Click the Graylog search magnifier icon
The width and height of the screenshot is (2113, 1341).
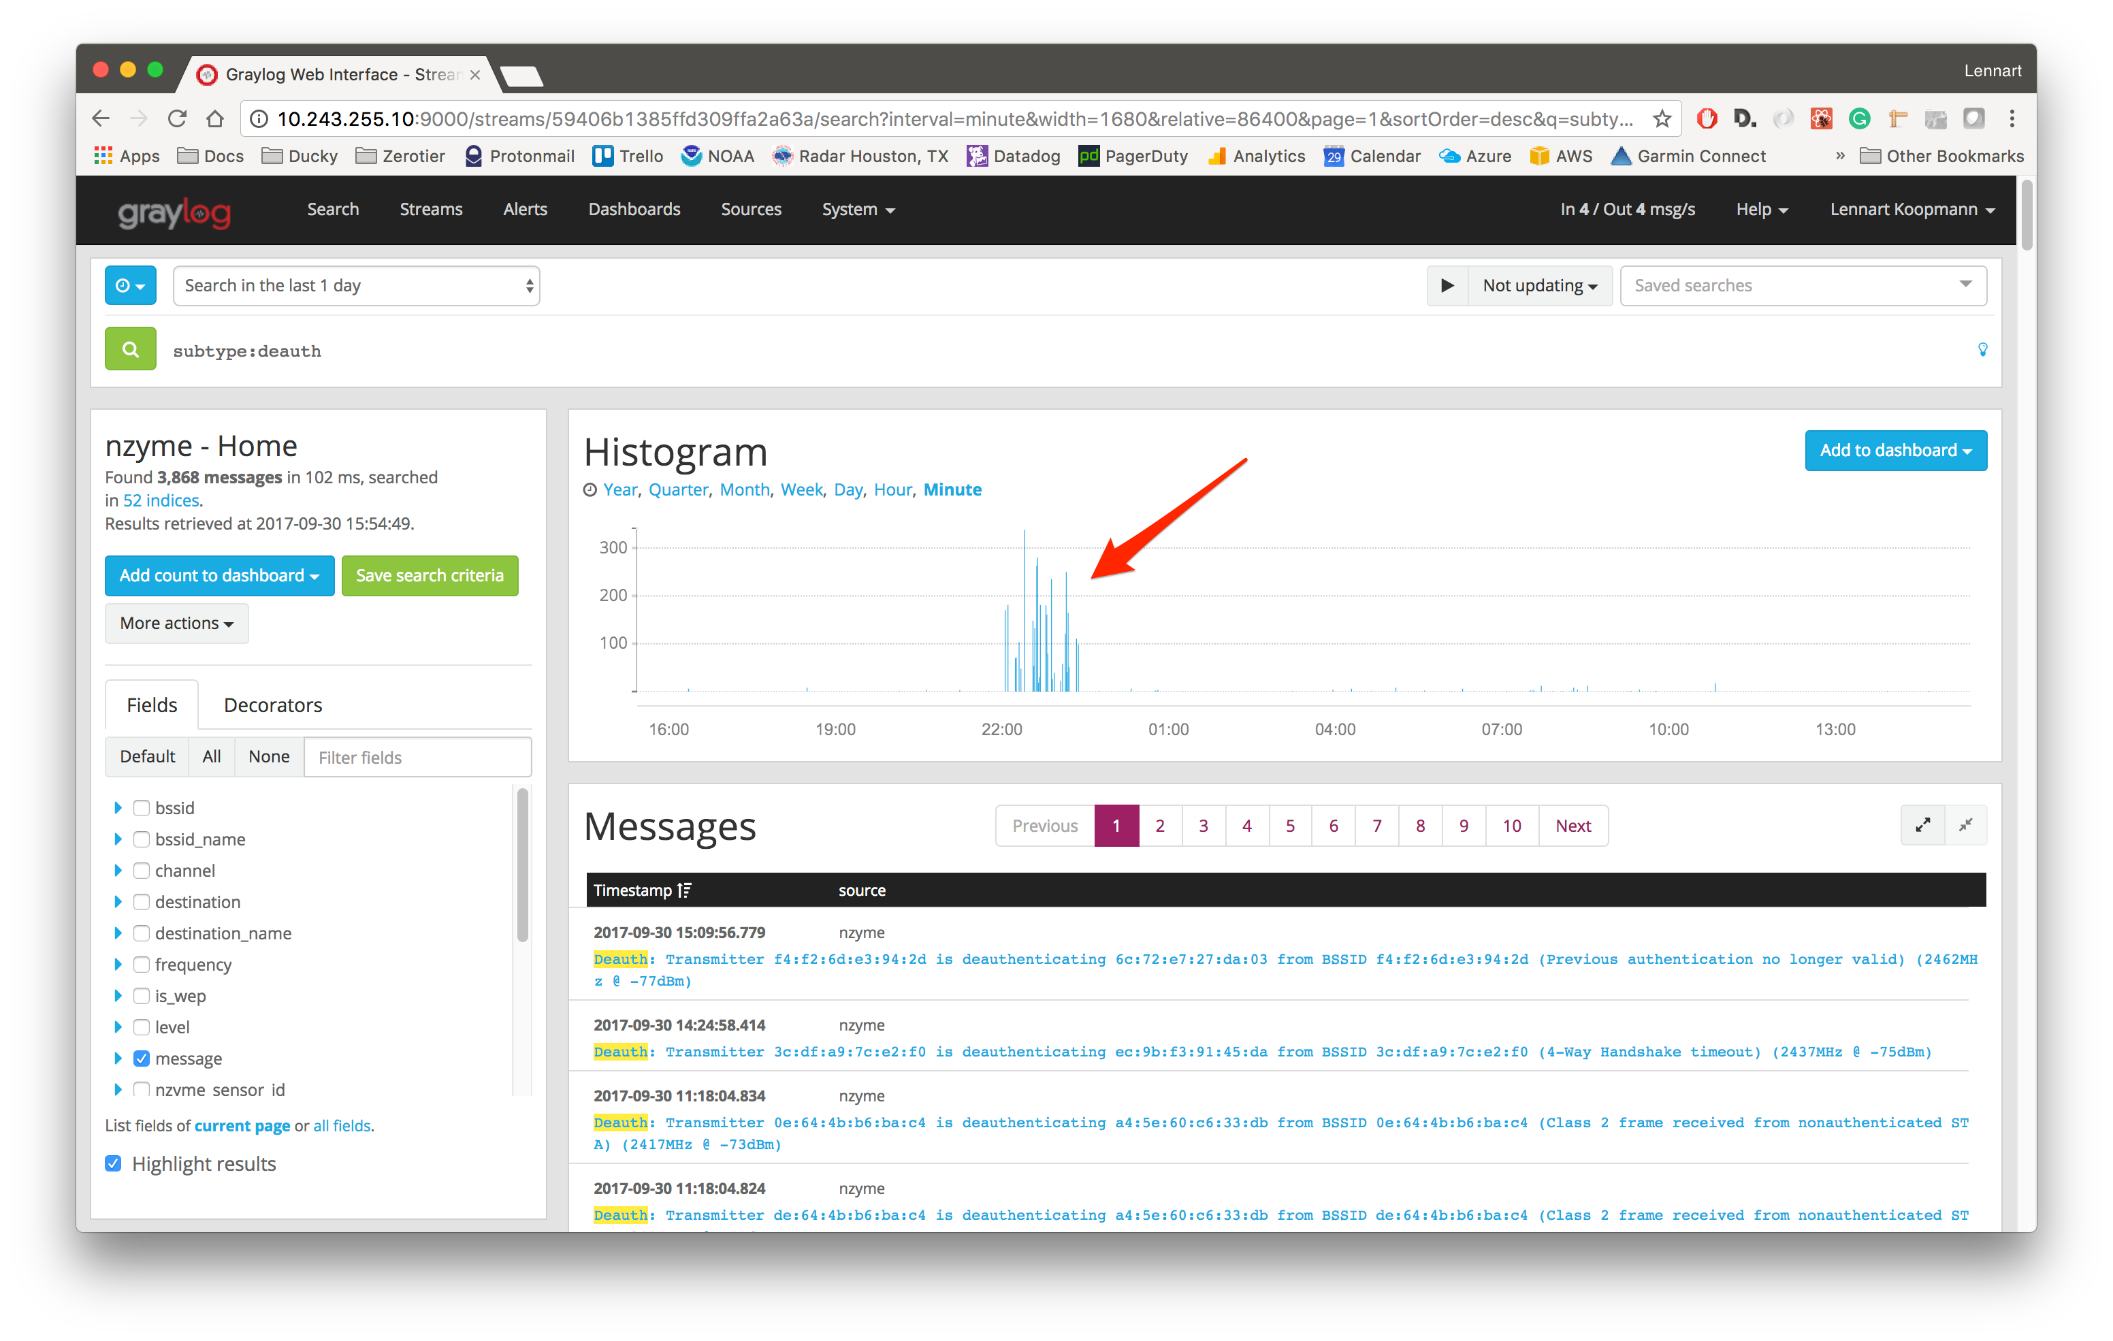click(131, 349)
